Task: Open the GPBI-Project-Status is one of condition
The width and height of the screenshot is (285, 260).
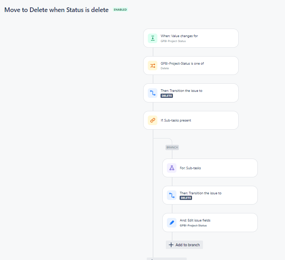Action: tap(191, 66)
